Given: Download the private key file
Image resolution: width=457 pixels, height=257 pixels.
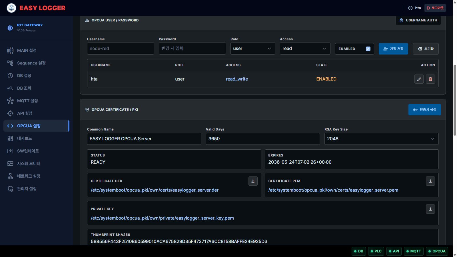Looking at the screenshot, I should click(430, 209).
